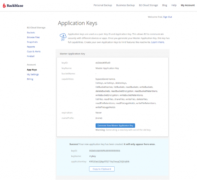Open Browse Files in the sidebar
197x180 pixels.
pos(33,37)
